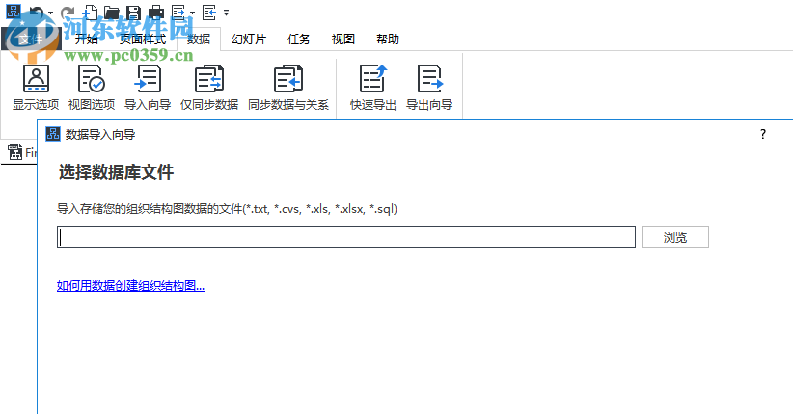
Task: Click the 数据导入向导 dialog title icon
Action: (53, 134)
